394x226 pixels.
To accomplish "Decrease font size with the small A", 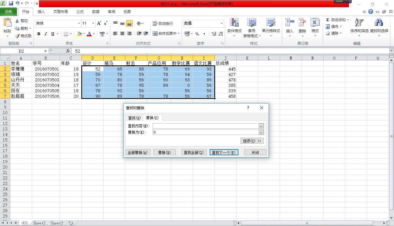I will click(105, 23).
